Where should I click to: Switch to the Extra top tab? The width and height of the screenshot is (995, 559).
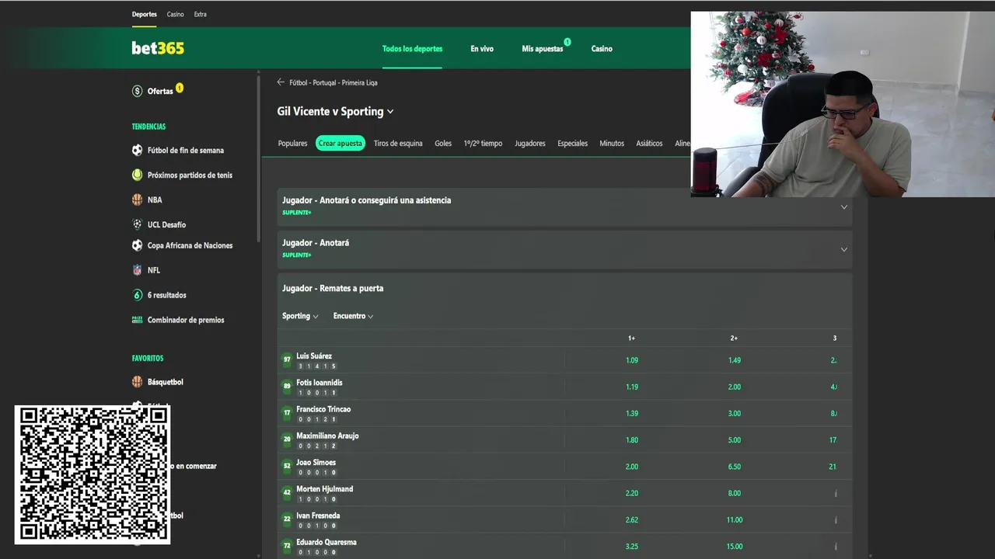[201, 14]
